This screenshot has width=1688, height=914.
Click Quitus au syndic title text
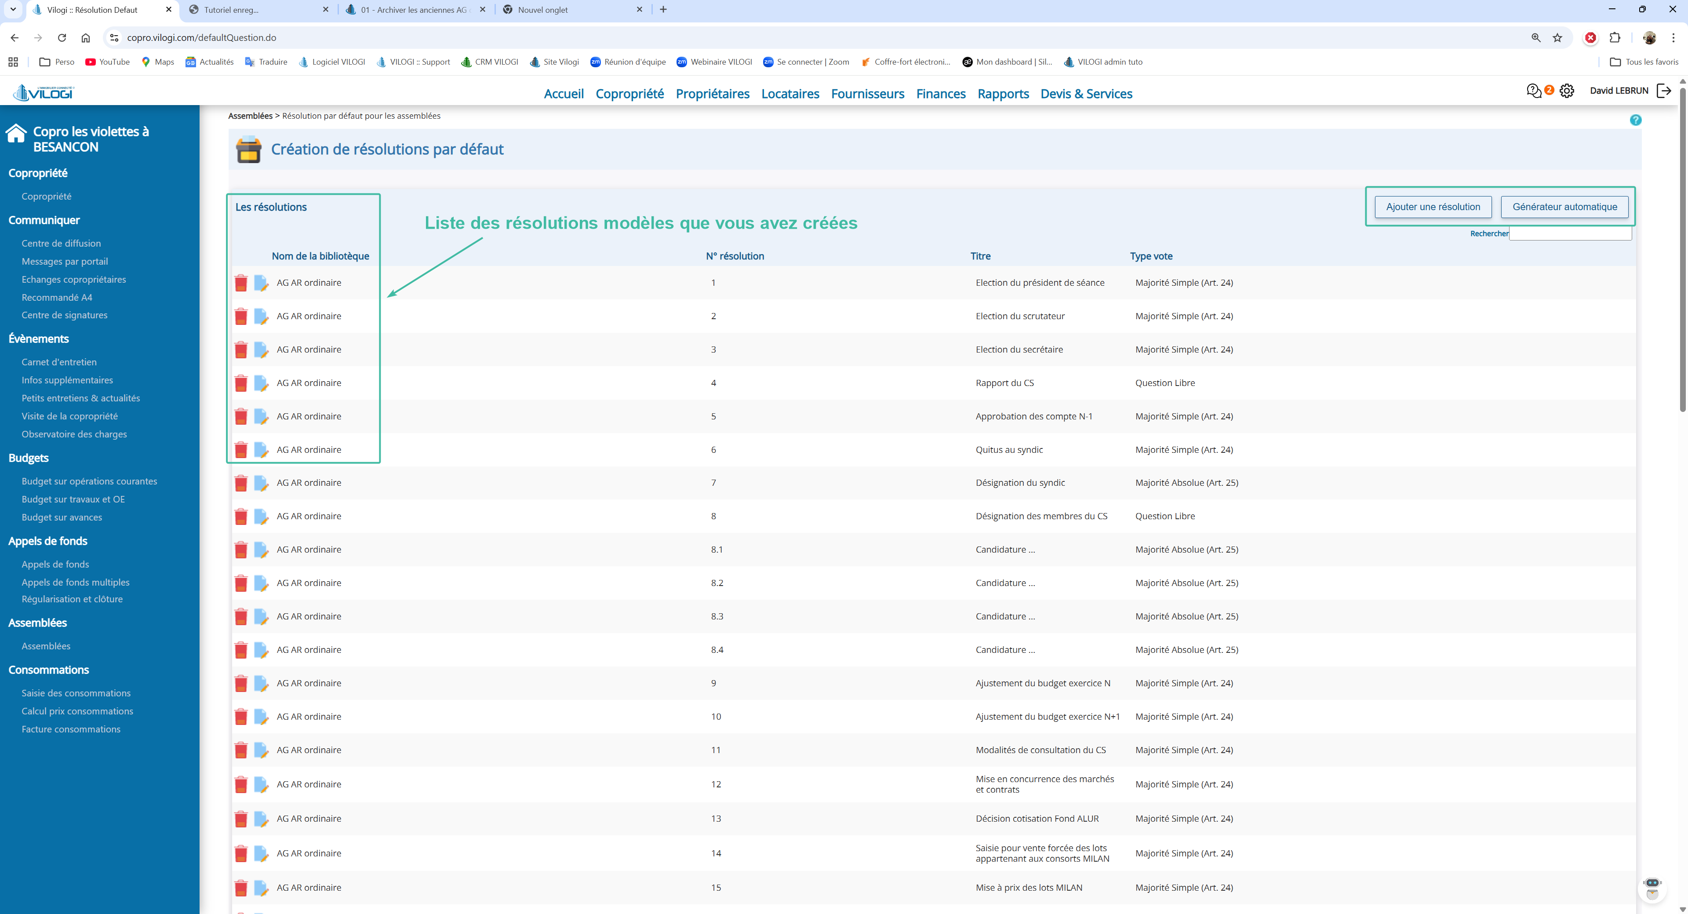[x=1008, y=449]
